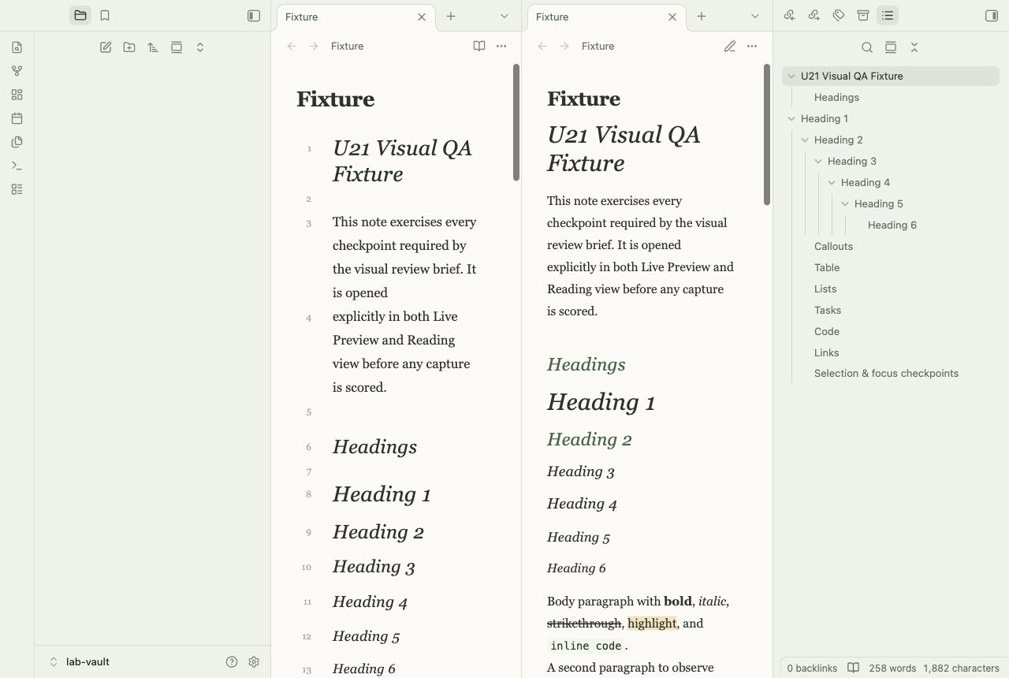Open today's daily note calendar icon
Image resolution: width=1009 pixels, height=678 pixels.
click(17, 118)
